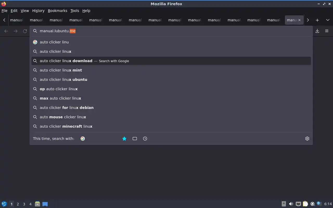
Task: Select 'auto clicker linux ubuntu' suggestion
Action: pos(171,80)
